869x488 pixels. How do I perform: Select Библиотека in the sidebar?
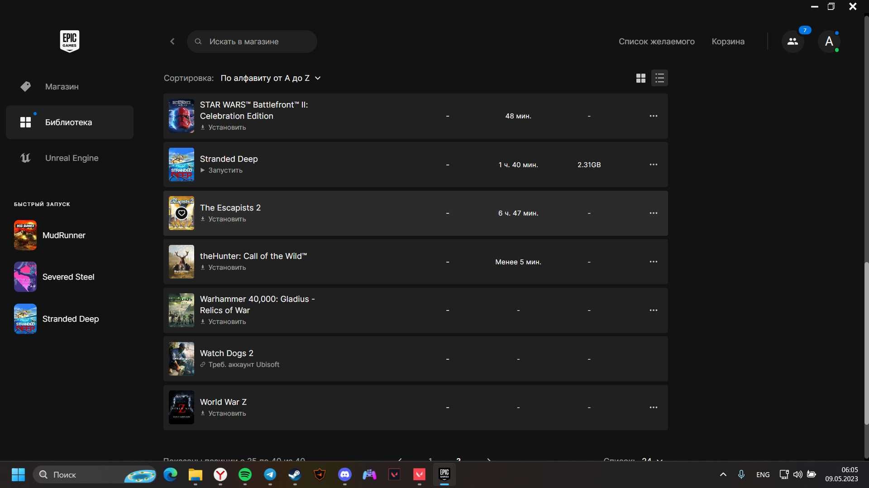click(70, 122)
